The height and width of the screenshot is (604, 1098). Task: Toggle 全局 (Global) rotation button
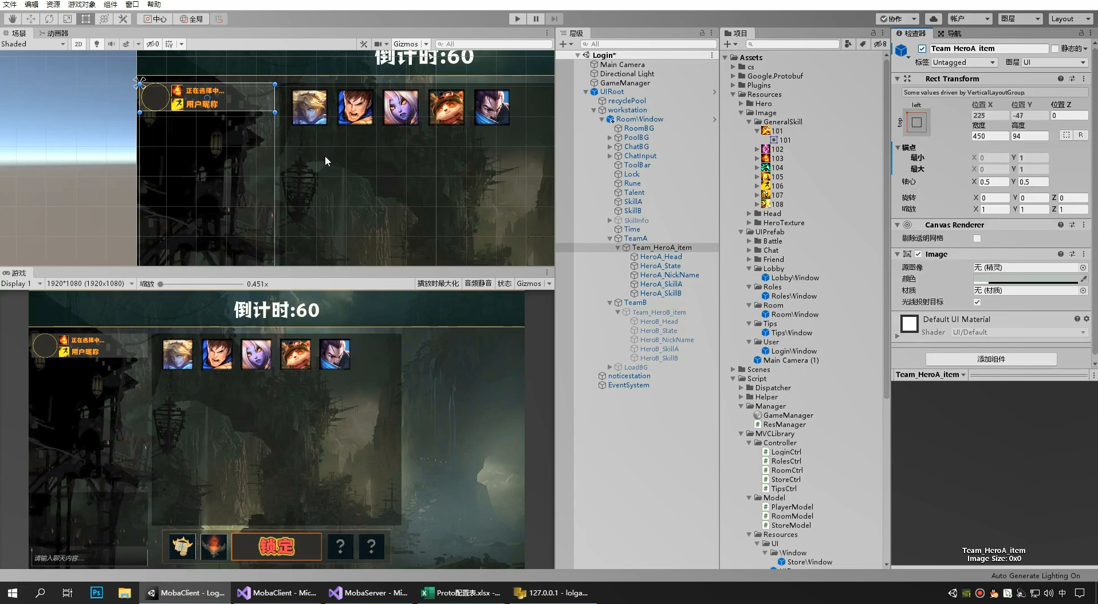(191, 19)
